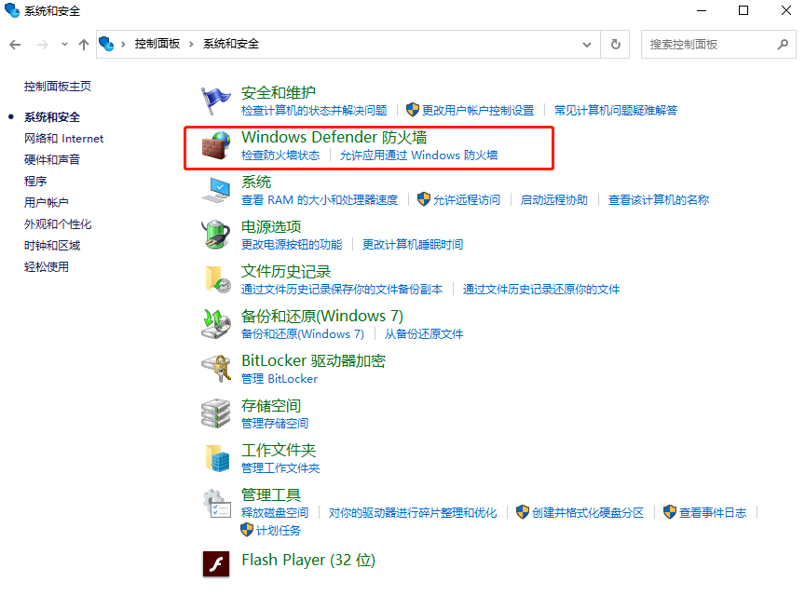
Task: Select 网络和 Internet in the sidebar
Action: [63, 138]
